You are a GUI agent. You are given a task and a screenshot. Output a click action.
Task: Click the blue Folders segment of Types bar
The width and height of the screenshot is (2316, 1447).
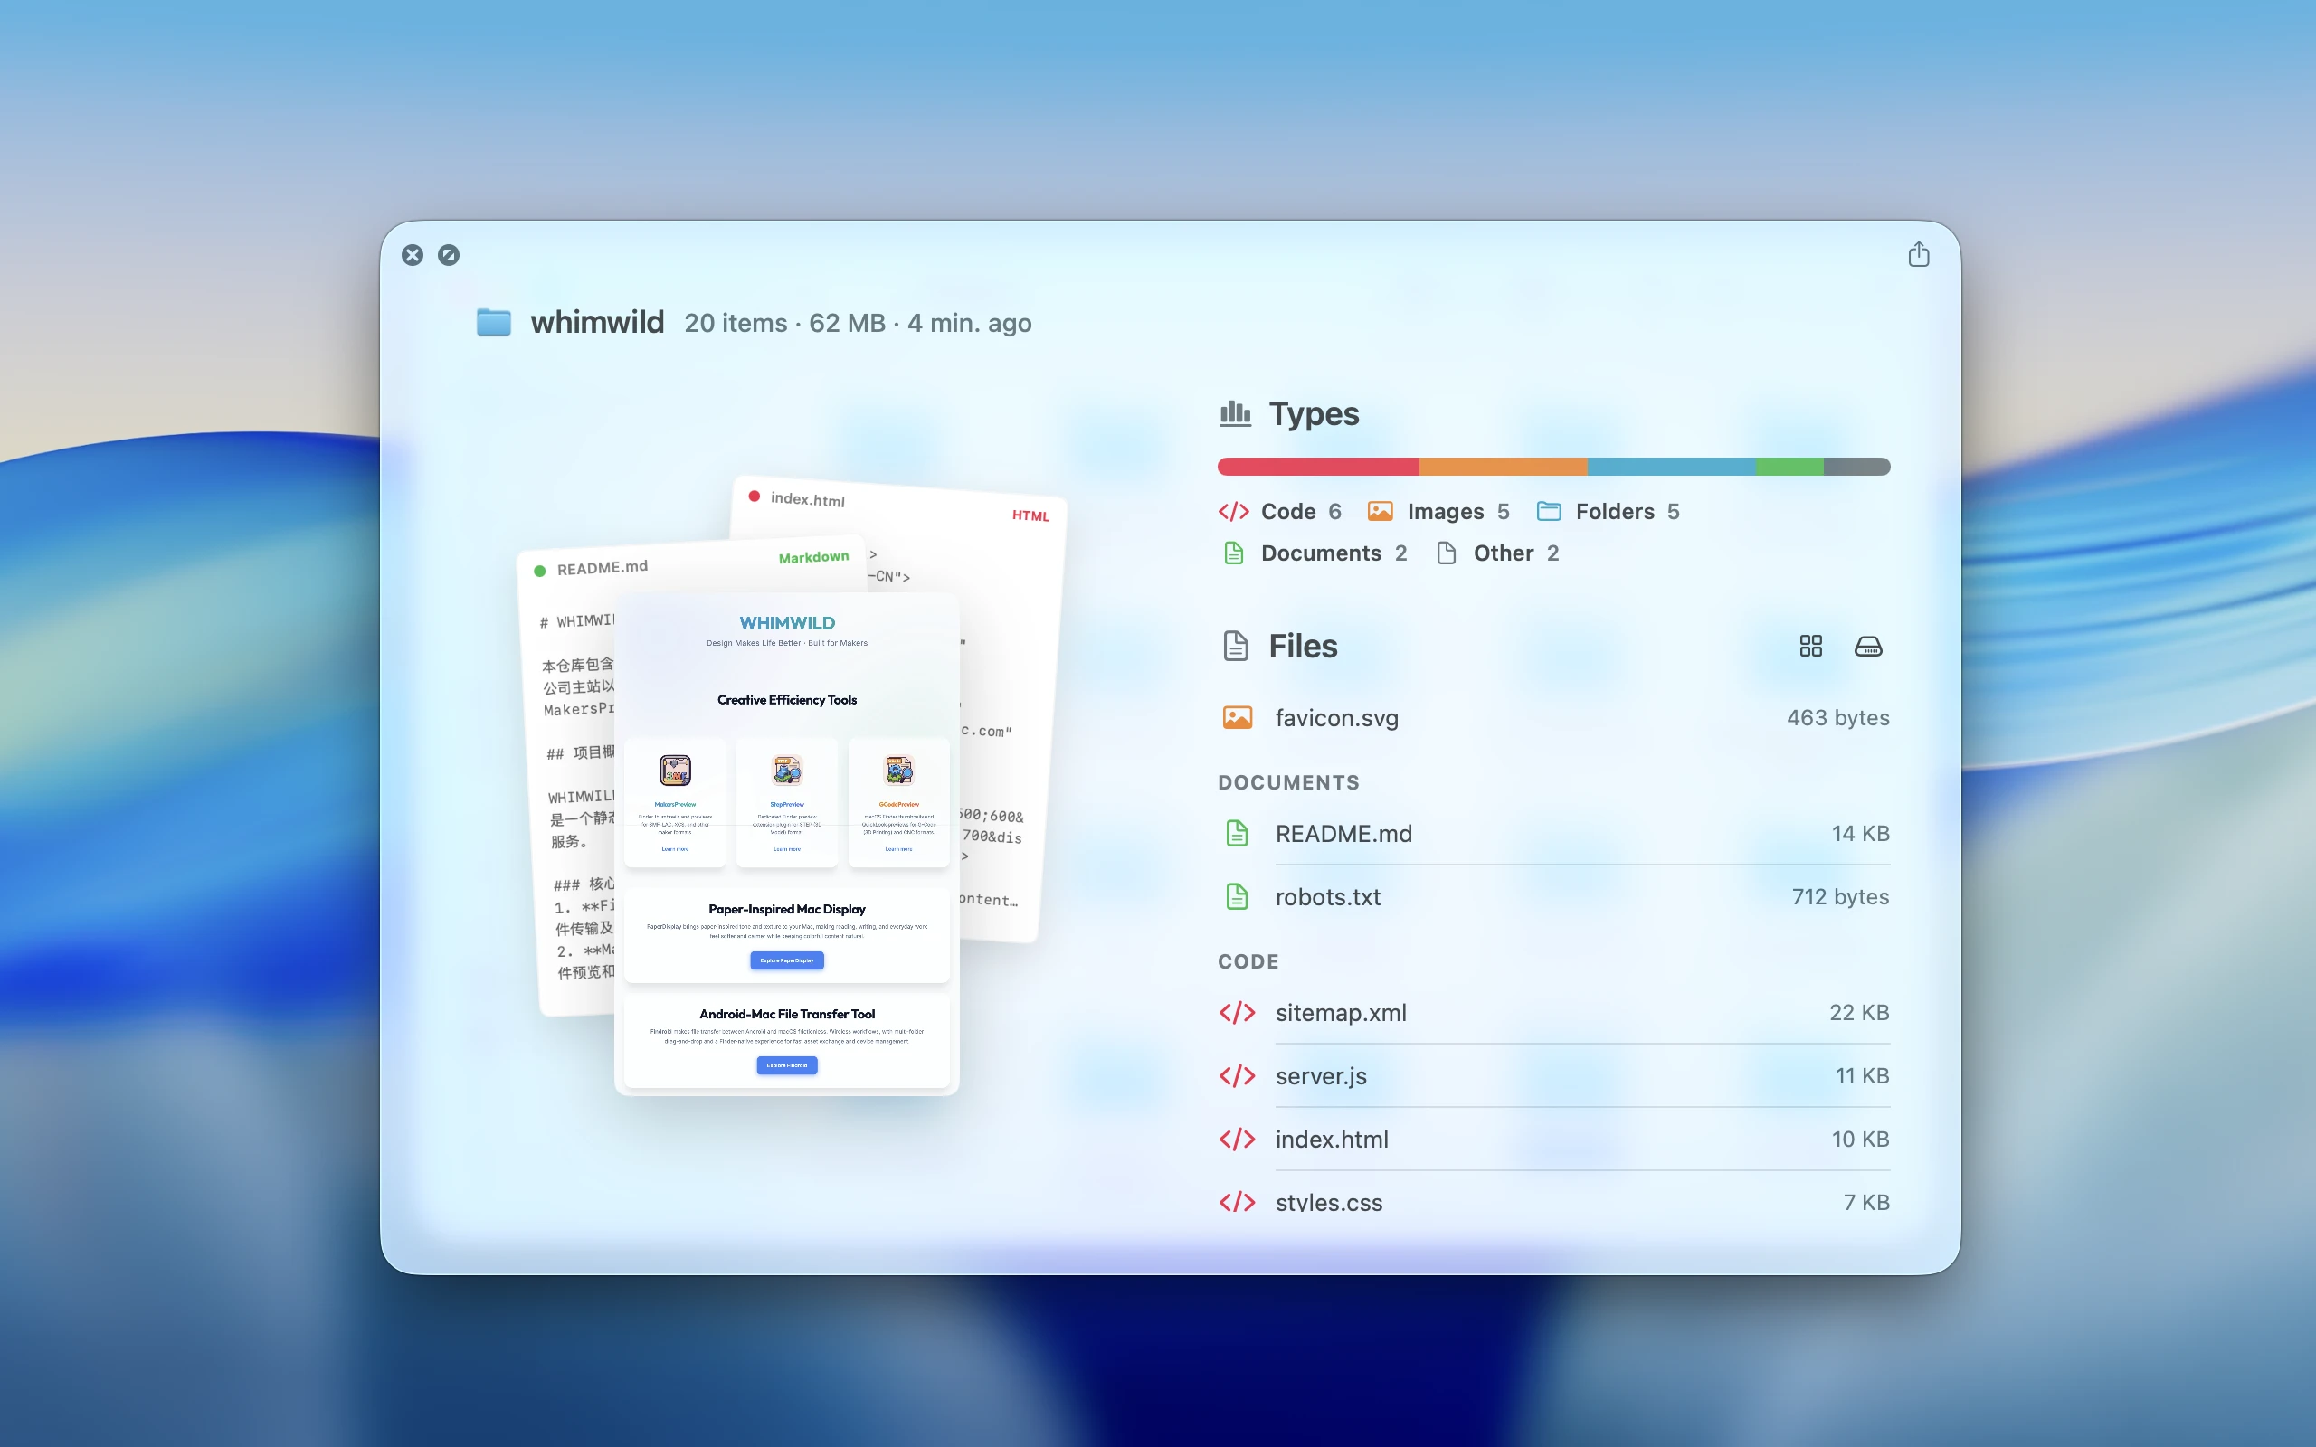coord(1672,467)
